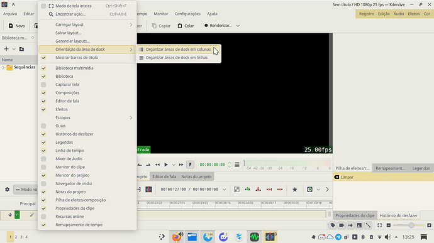Toggle the Legendas dock checkbox

click(x=43, y=142)
